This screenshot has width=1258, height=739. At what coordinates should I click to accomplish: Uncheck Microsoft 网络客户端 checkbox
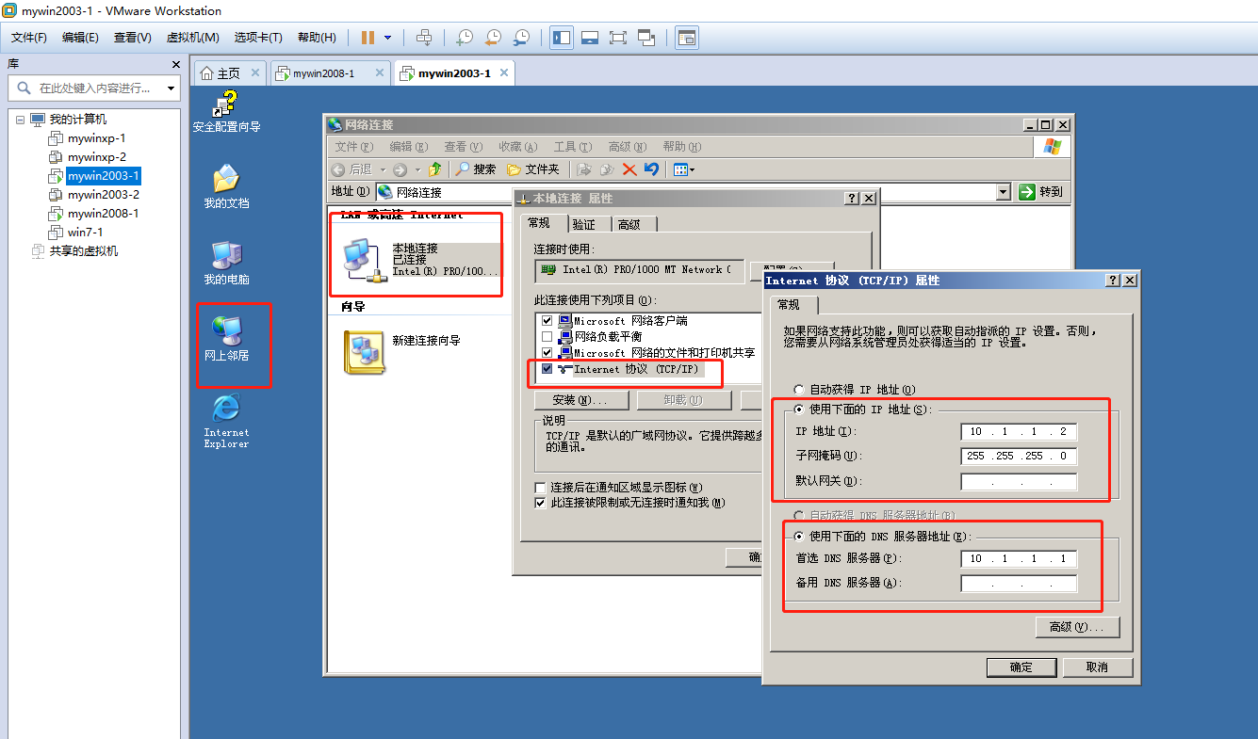[x=547, y=321]
